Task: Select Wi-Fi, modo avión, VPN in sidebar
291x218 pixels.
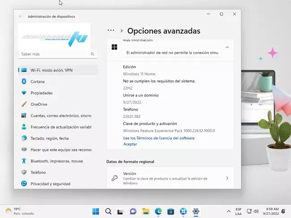Action: click(x=58, y=70)
